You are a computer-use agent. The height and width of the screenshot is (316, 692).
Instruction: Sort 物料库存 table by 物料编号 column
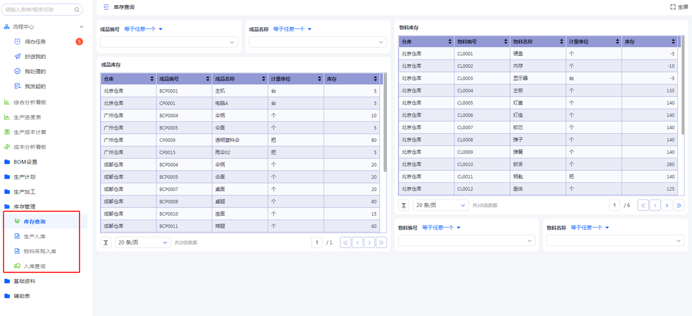506,42
